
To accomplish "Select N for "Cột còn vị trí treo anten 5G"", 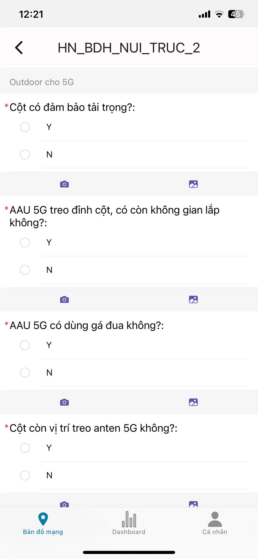I will click(25, 475).
